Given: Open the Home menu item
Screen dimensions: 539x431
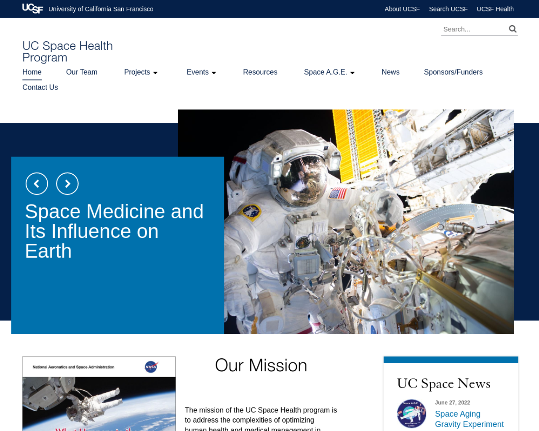Looking at the screenshot, I should [x=32, y=72].
